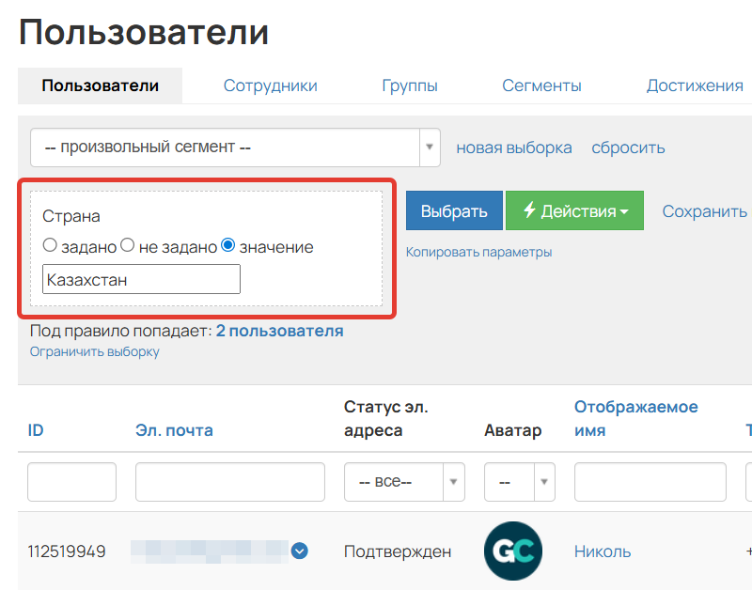Click the "сбросить" link
Image resolution: width=752 pixels, height=590 pixels.
(628, 147)
